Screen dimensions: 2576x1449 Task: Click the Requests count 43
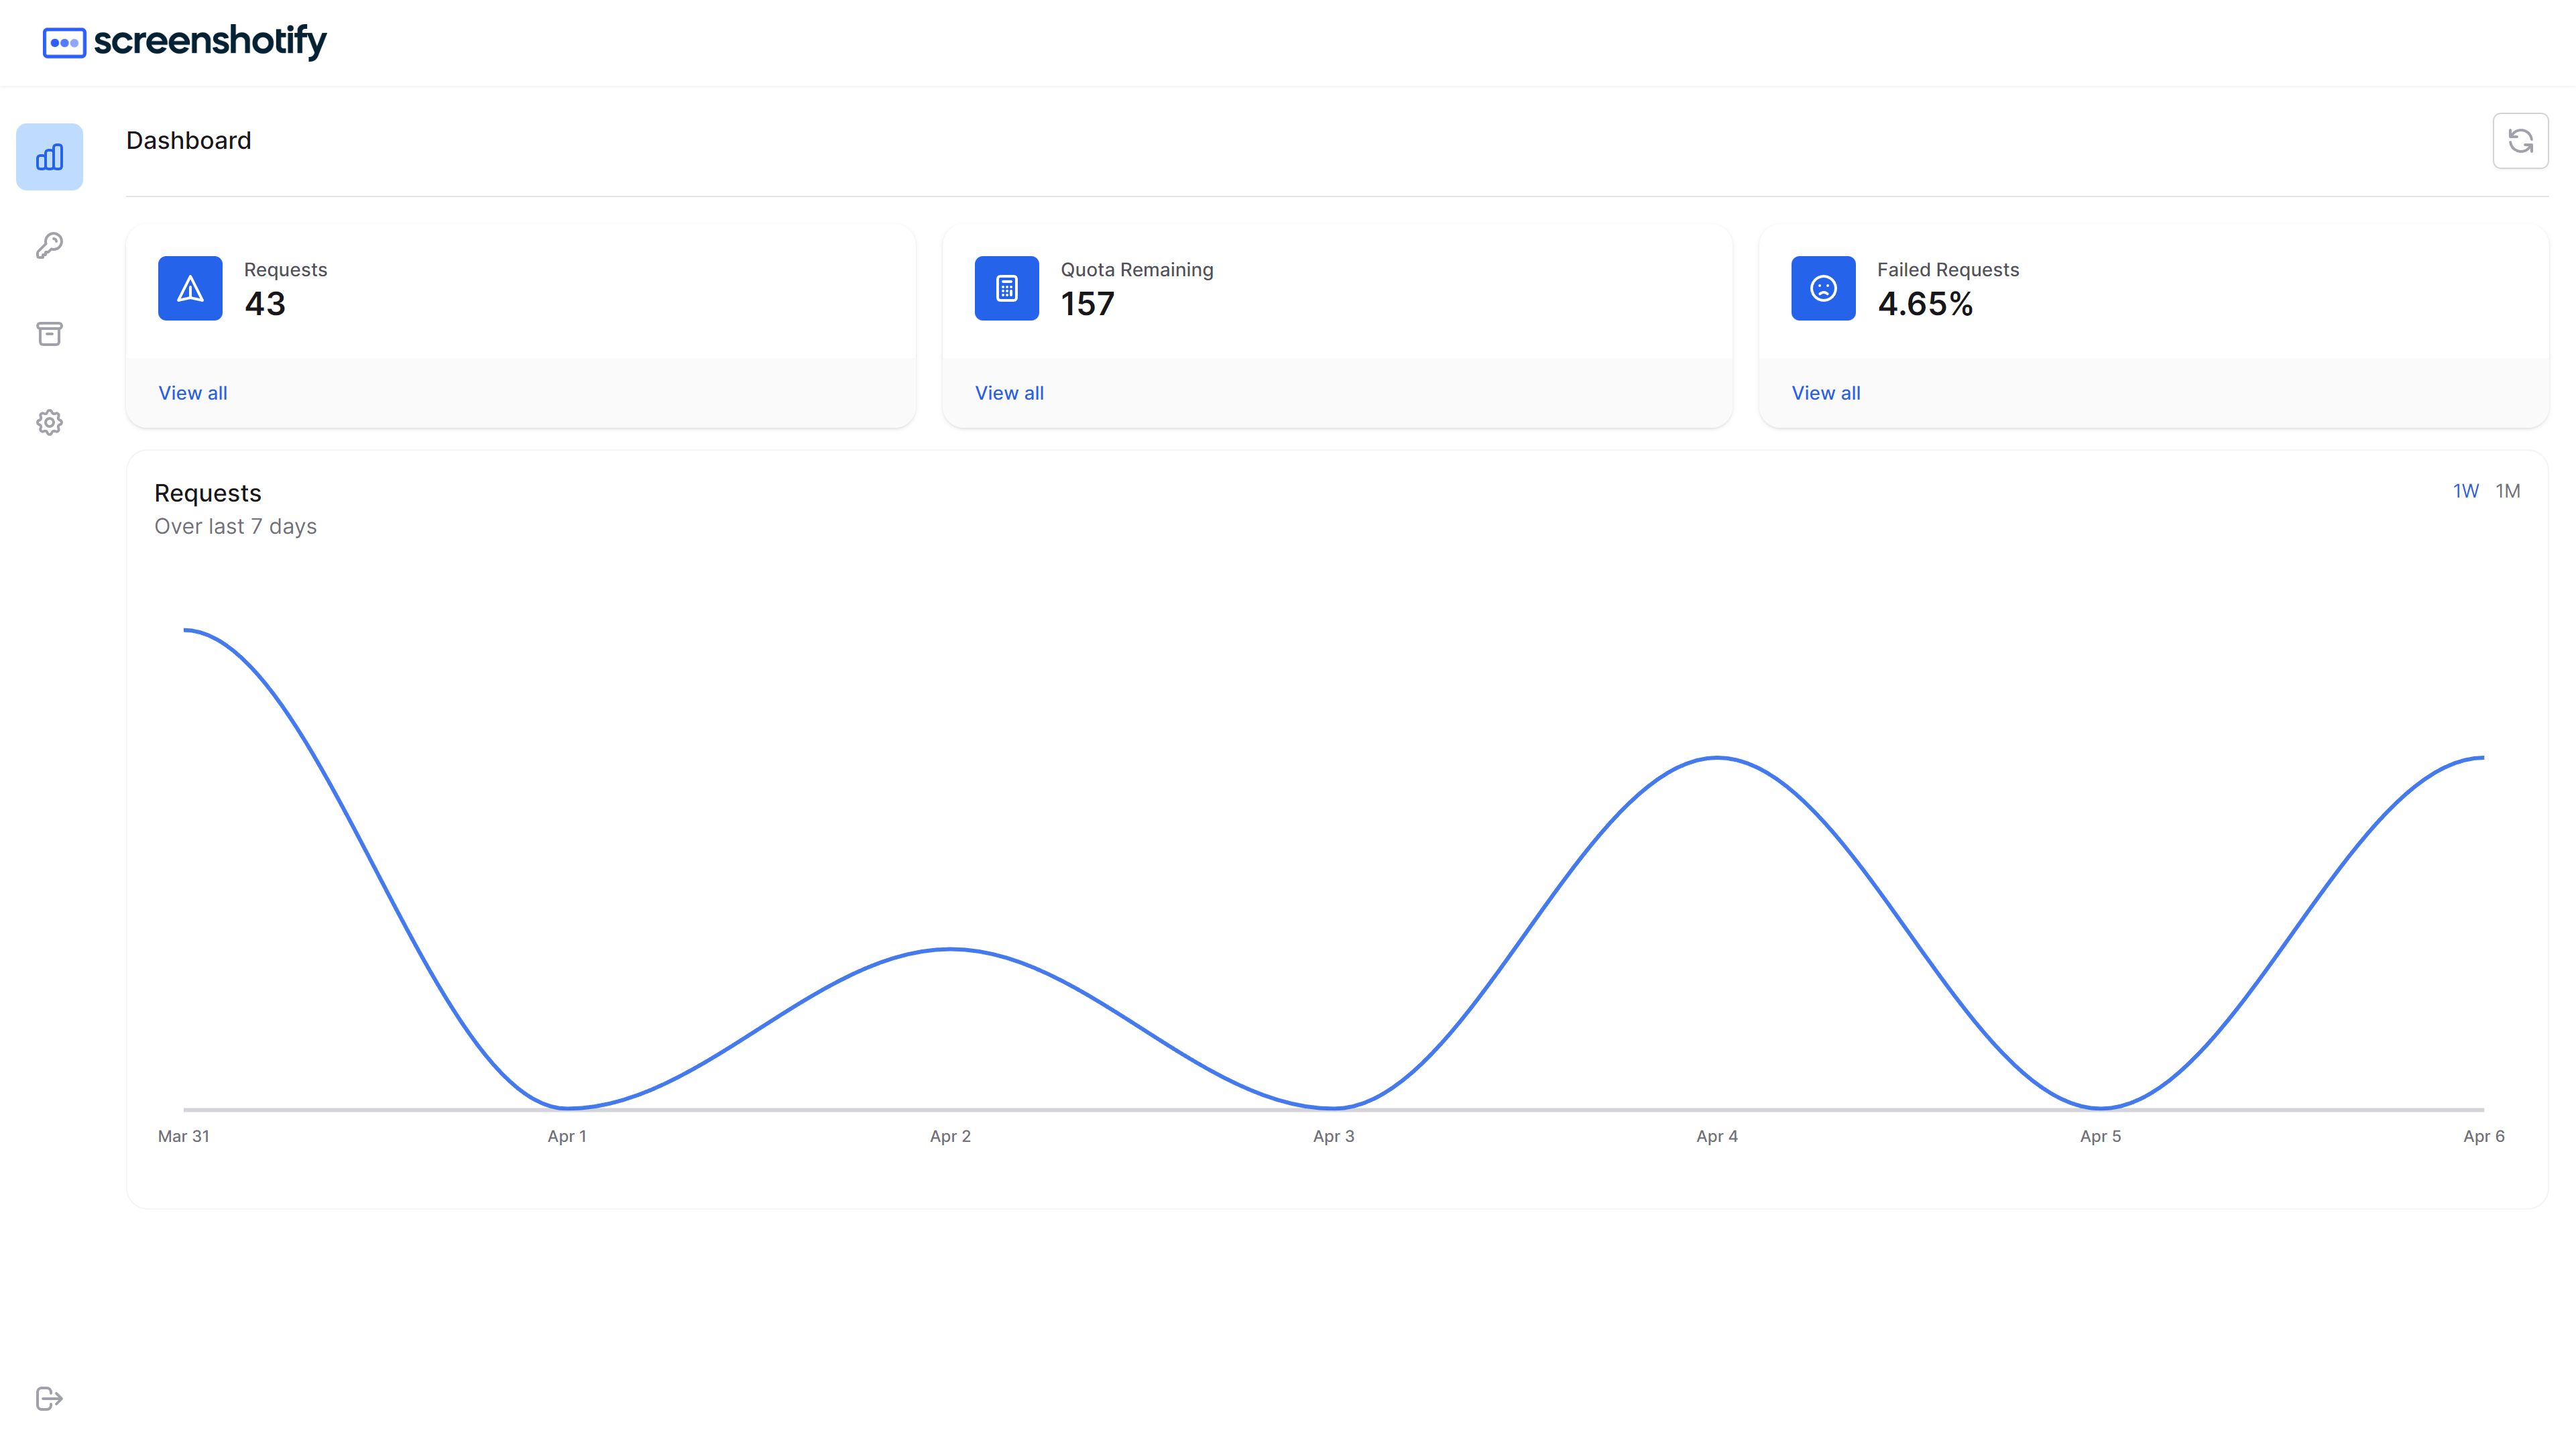click(x=265, y=304)
